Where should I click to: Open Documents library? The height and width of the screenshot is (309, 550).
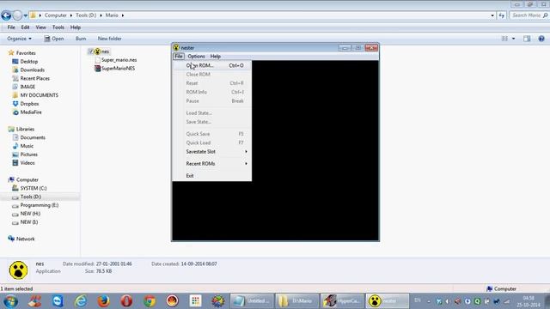(33, 137)
